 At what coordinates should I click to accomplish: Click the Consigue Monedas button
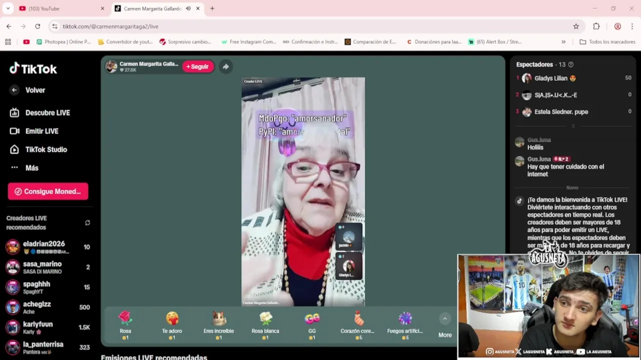click(x=48, y=191)
